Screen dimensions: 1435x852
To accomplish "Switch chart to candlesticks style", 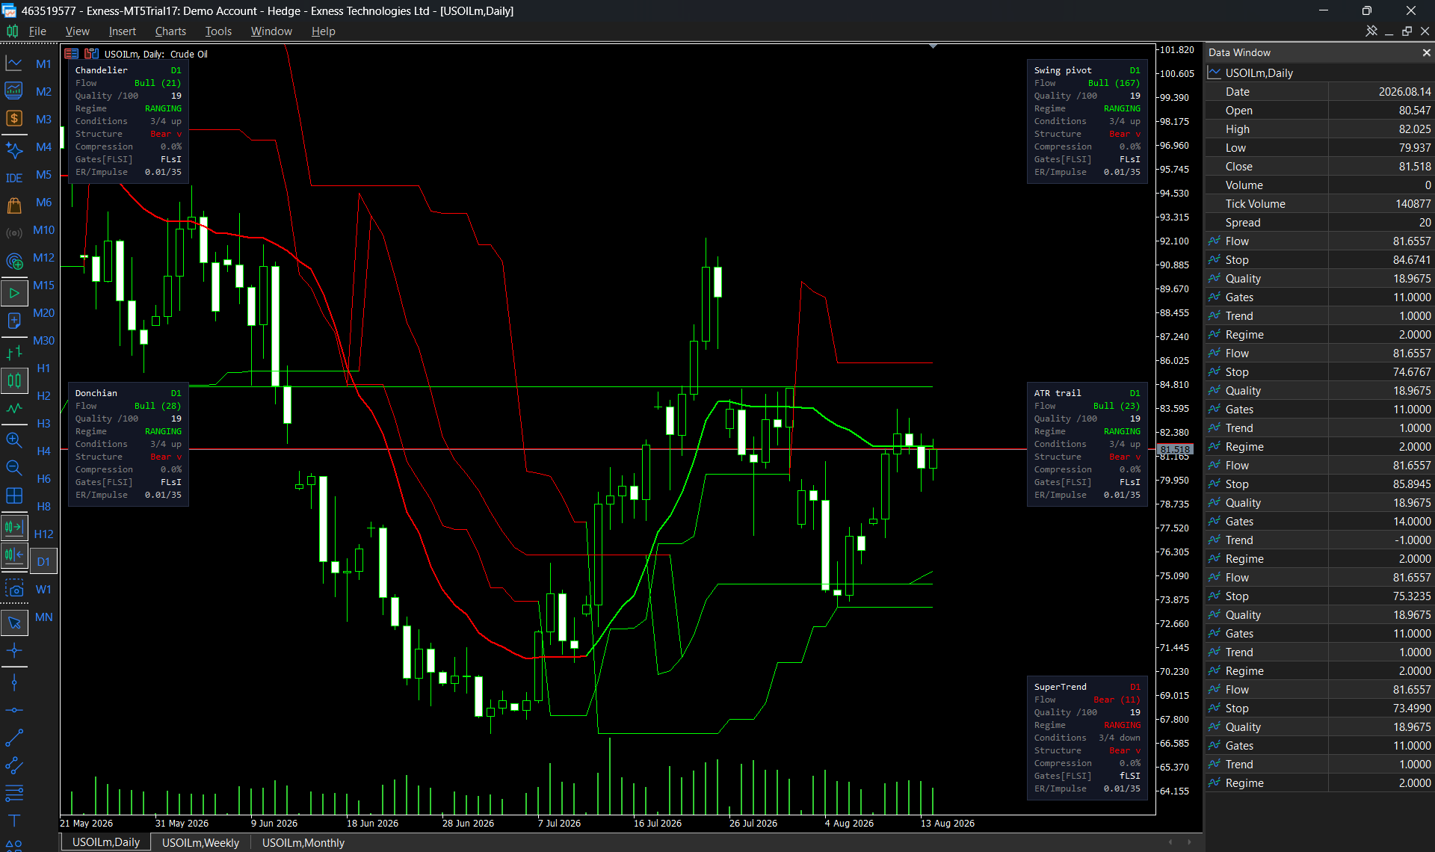I will pyautogui.click(x=14, y=380).
